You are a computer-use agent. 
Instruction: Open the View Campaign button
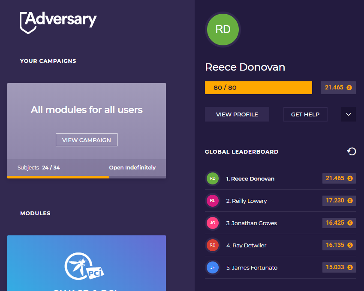click(x=87, y=140)
